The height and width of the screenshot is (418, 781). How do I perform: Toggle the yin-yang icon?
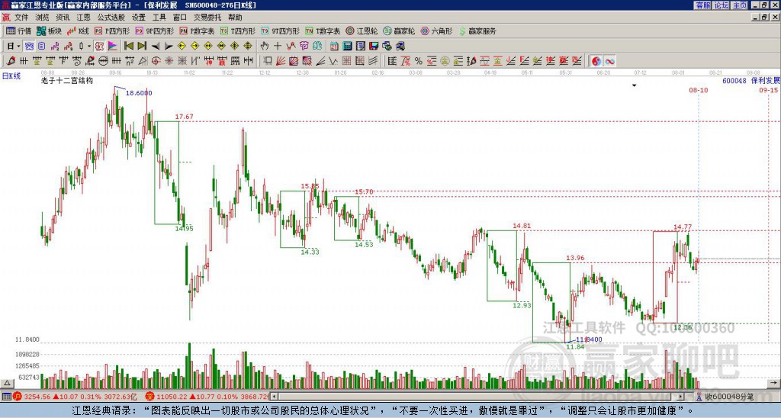[x=596, y=61]
